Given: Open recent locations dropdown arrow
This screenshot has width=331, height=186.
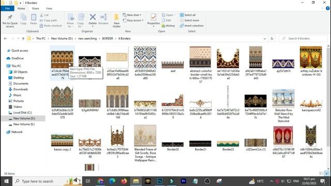Looking at the screenshot, I should 18,39.
